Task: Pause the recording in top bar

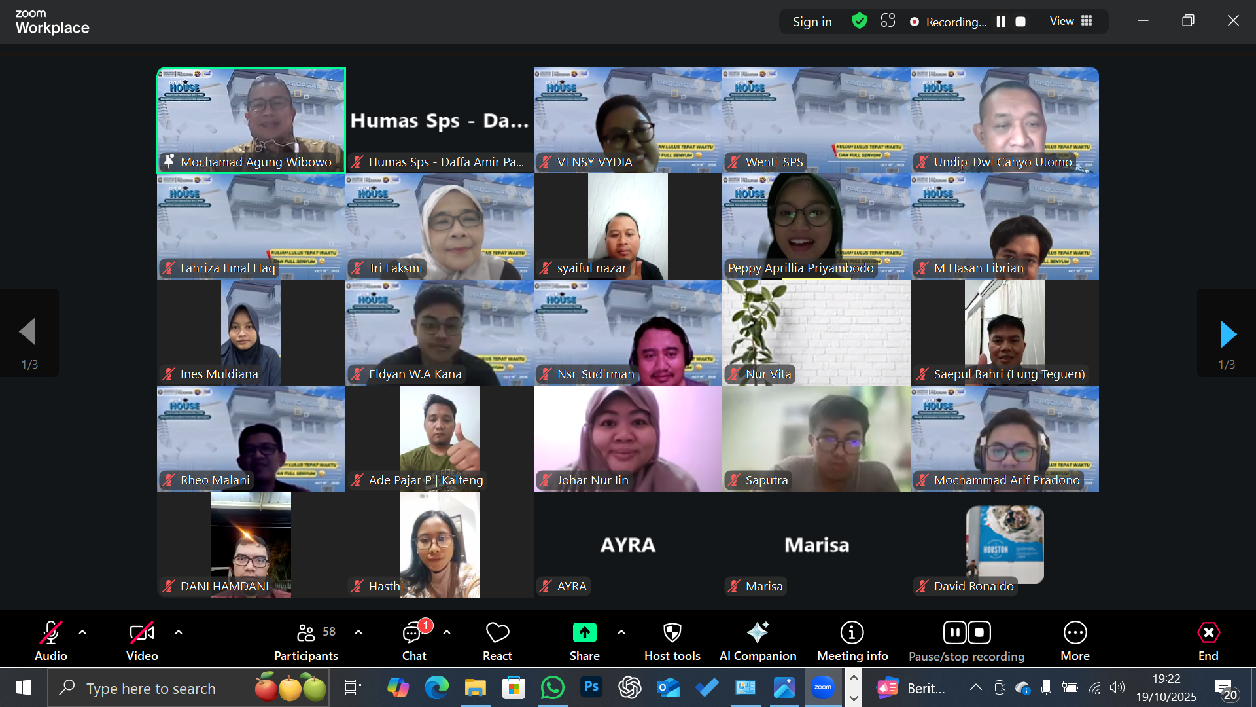Action: (x=1001, y=22)
